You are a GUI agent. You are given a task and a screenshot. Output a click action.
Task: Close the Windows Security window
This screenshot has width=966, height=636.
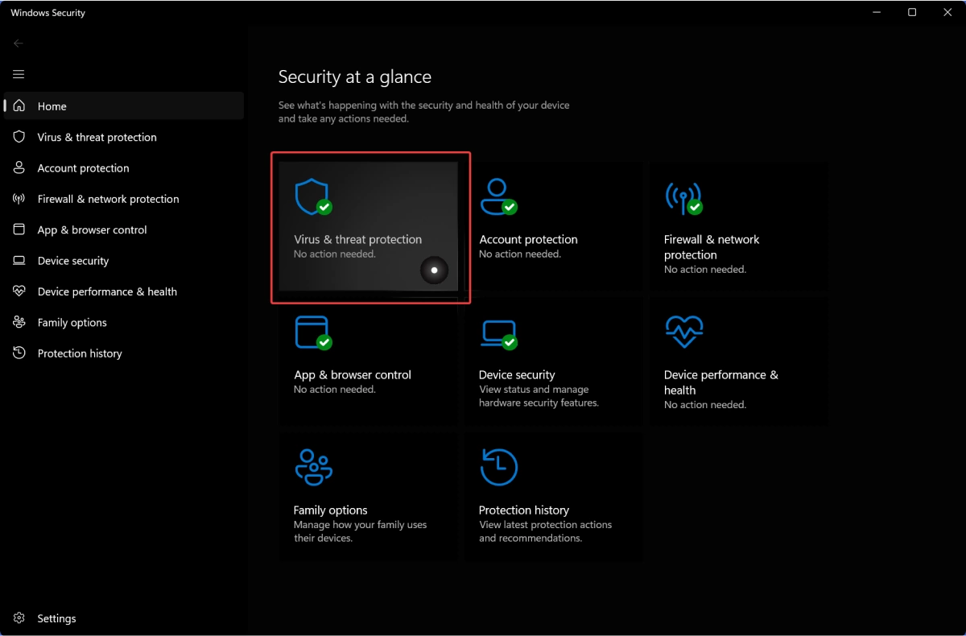pos(948,12)
